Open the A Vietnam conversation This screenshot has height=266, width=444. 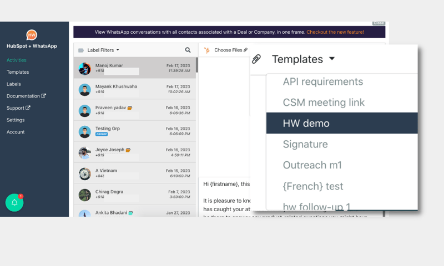pos(135,173)
